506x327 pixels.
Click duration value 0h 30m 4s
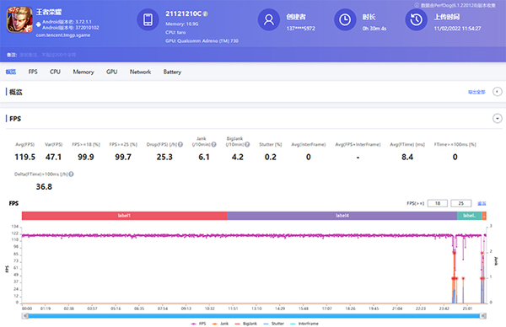[x=374, y=29]
